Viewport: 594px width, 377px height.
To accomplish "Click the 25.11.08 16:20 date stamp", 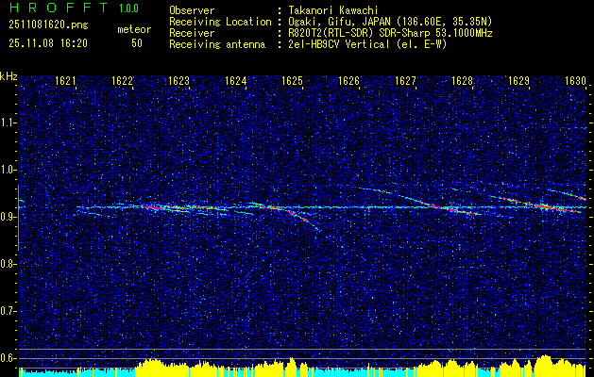I will [x=47, y=43].
